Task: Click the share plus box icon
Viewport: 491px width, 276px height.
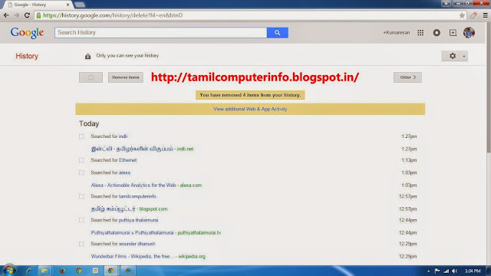Action: 453,32
